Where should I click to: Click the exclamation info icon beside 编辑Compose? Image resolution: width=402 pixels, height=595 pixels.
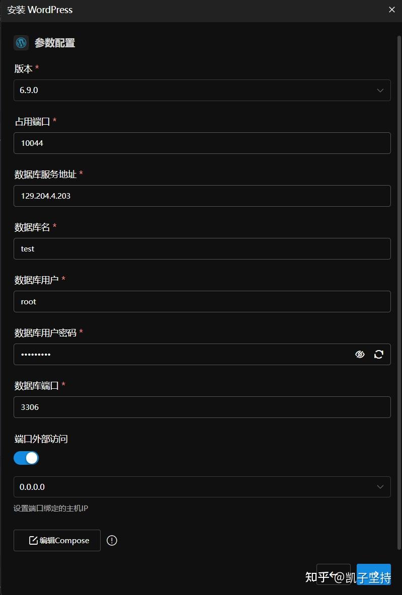click(112, 540)
